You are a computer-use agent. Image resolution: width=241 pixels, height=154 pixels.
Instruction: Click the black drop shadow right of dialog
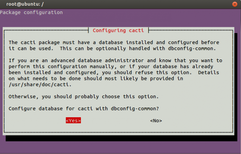[x=236, y=86]
